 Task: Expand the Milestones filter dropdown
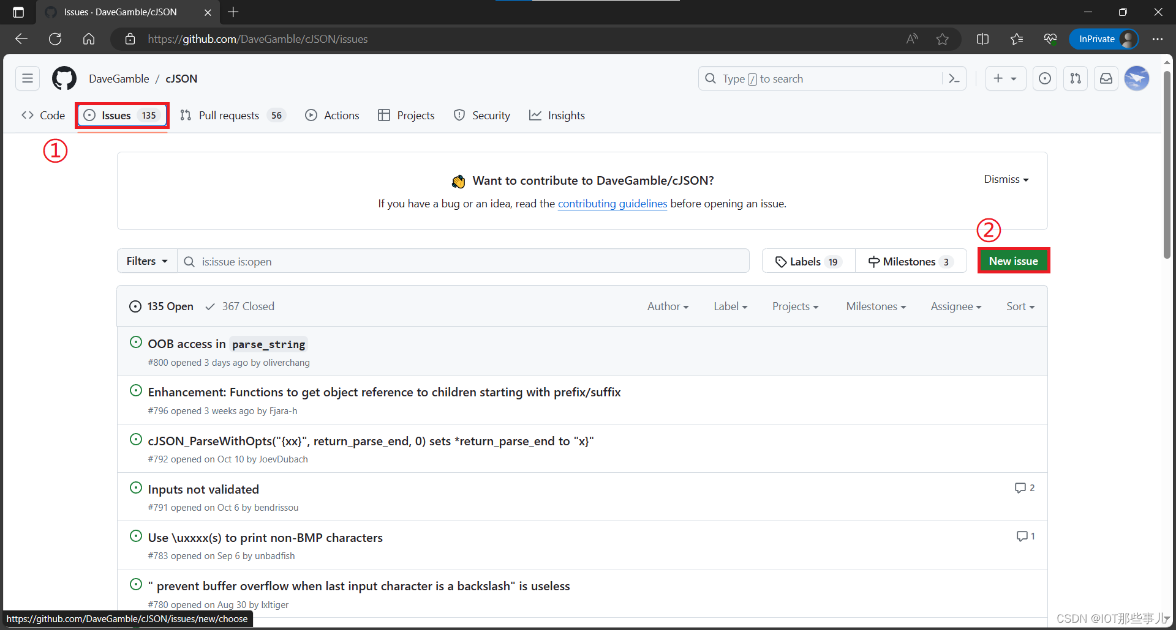(876, 306)
